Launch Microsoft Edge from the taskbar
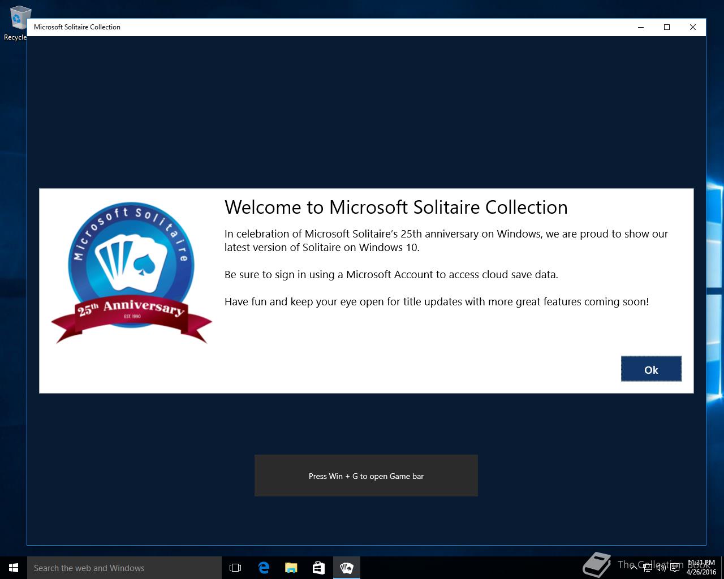 (x=264, y=568)
